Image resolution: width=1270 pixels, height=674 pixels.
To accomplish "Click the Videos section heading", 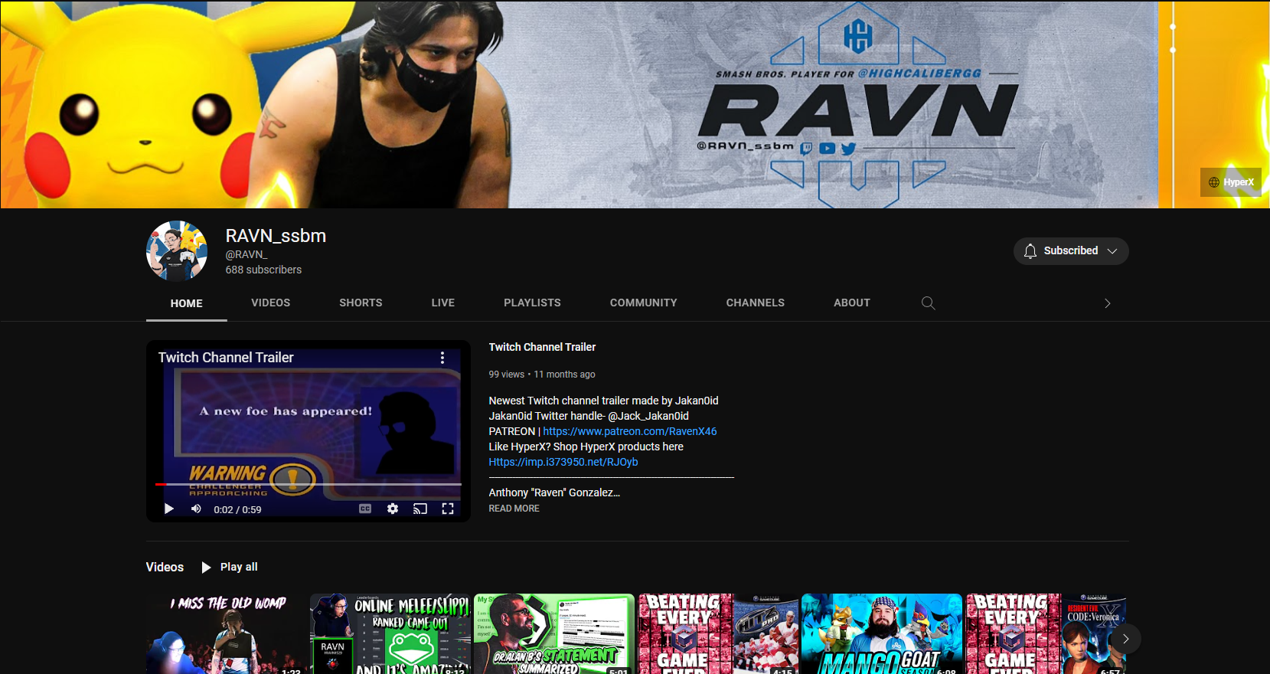I will click(165, 567).
